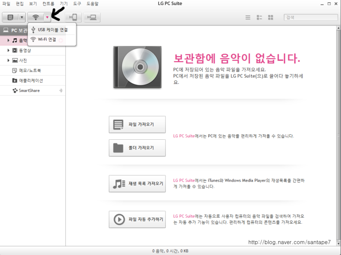This screenshot has width=341, height=255.
Task: Click the heading 보관함에 음악이 없습니다.
Action: pos(237,58)
